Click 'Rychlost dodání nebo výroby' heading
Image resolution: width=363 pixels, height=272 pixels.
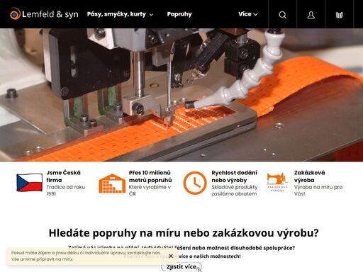(234, 176)
